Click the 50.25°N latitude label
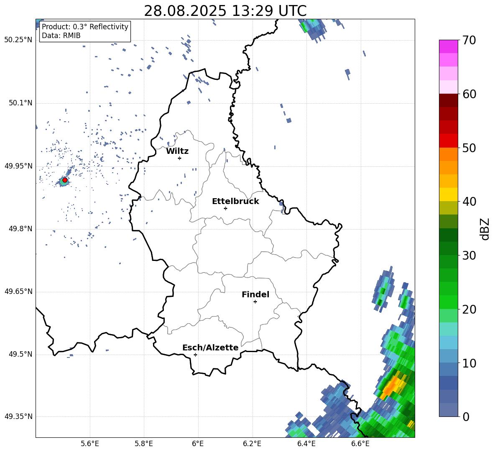The image size is (495, 452). (x=18, y=40)
